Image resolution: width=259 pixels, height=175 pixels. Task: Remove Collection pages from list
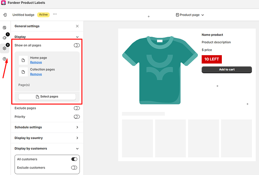(36, 74)
